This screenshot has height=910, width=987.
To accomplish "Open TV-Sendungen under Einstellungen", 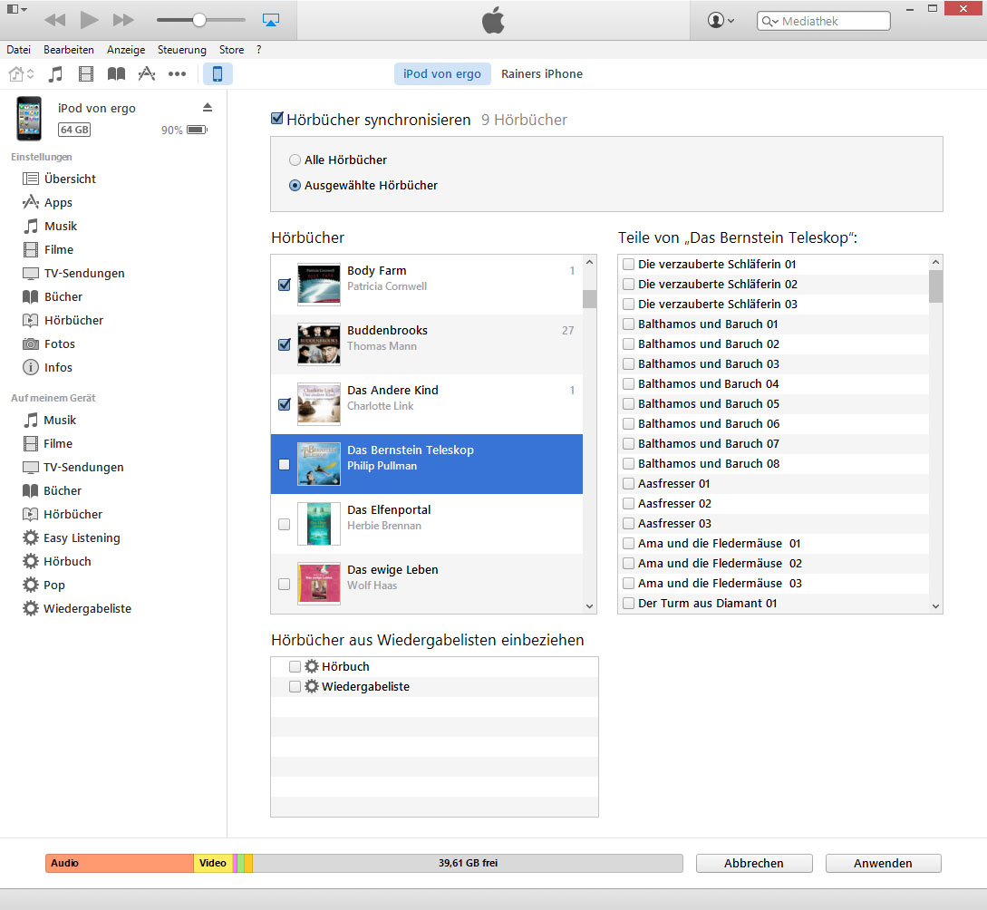I will tap(73, 273).
